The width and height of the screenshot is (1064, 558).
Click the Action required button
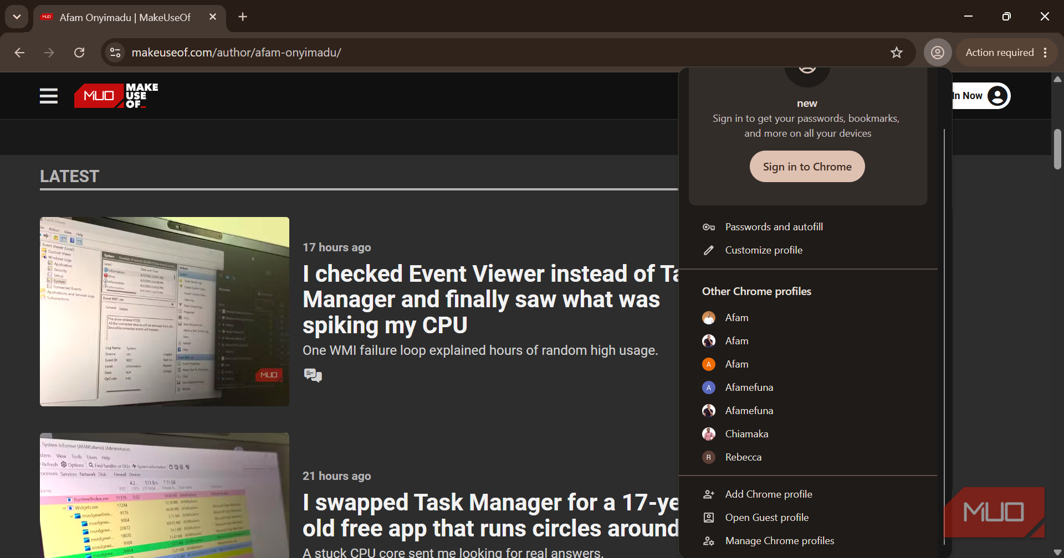pyautogui.click(x=1000, y=53)
